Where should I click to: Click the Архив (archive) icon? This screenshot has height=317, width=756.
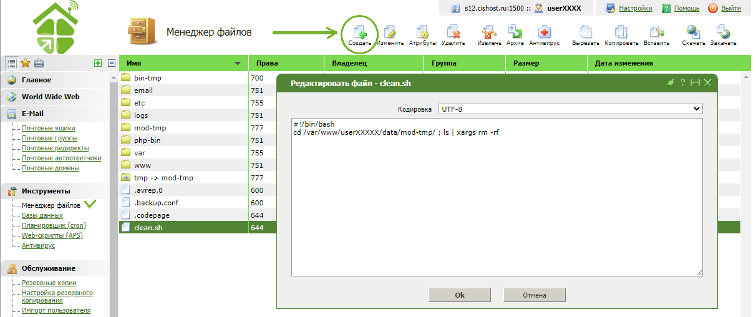point(515,32)
